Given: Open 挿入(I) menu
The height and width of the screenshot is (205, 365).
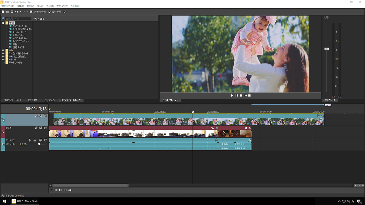Looking at the screenshot, I should [x=40, y=6].
